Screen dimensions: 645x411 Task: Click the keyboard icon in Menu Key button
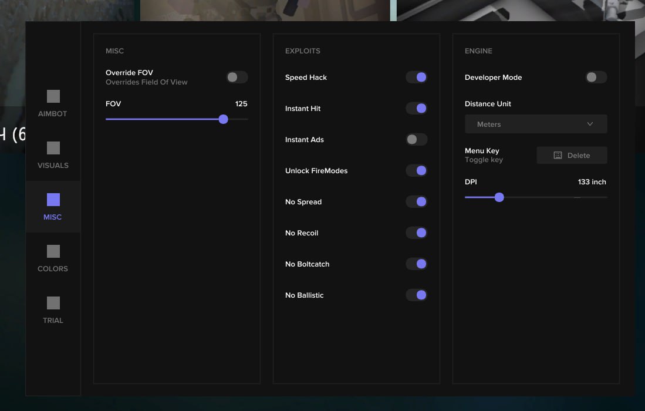point(558,156)
